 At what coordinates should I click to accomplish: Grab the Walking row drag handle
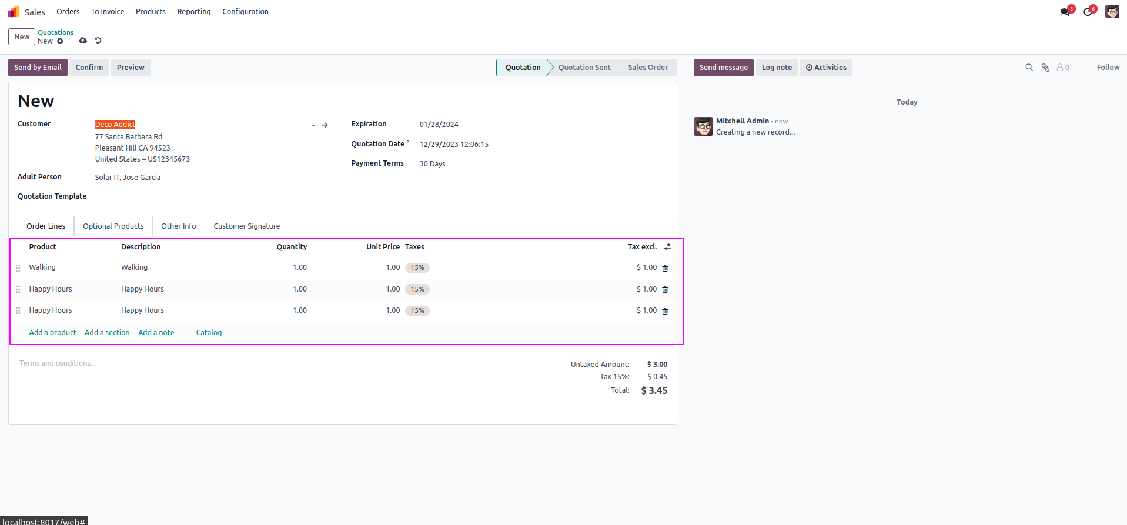[x=18, y=268]
